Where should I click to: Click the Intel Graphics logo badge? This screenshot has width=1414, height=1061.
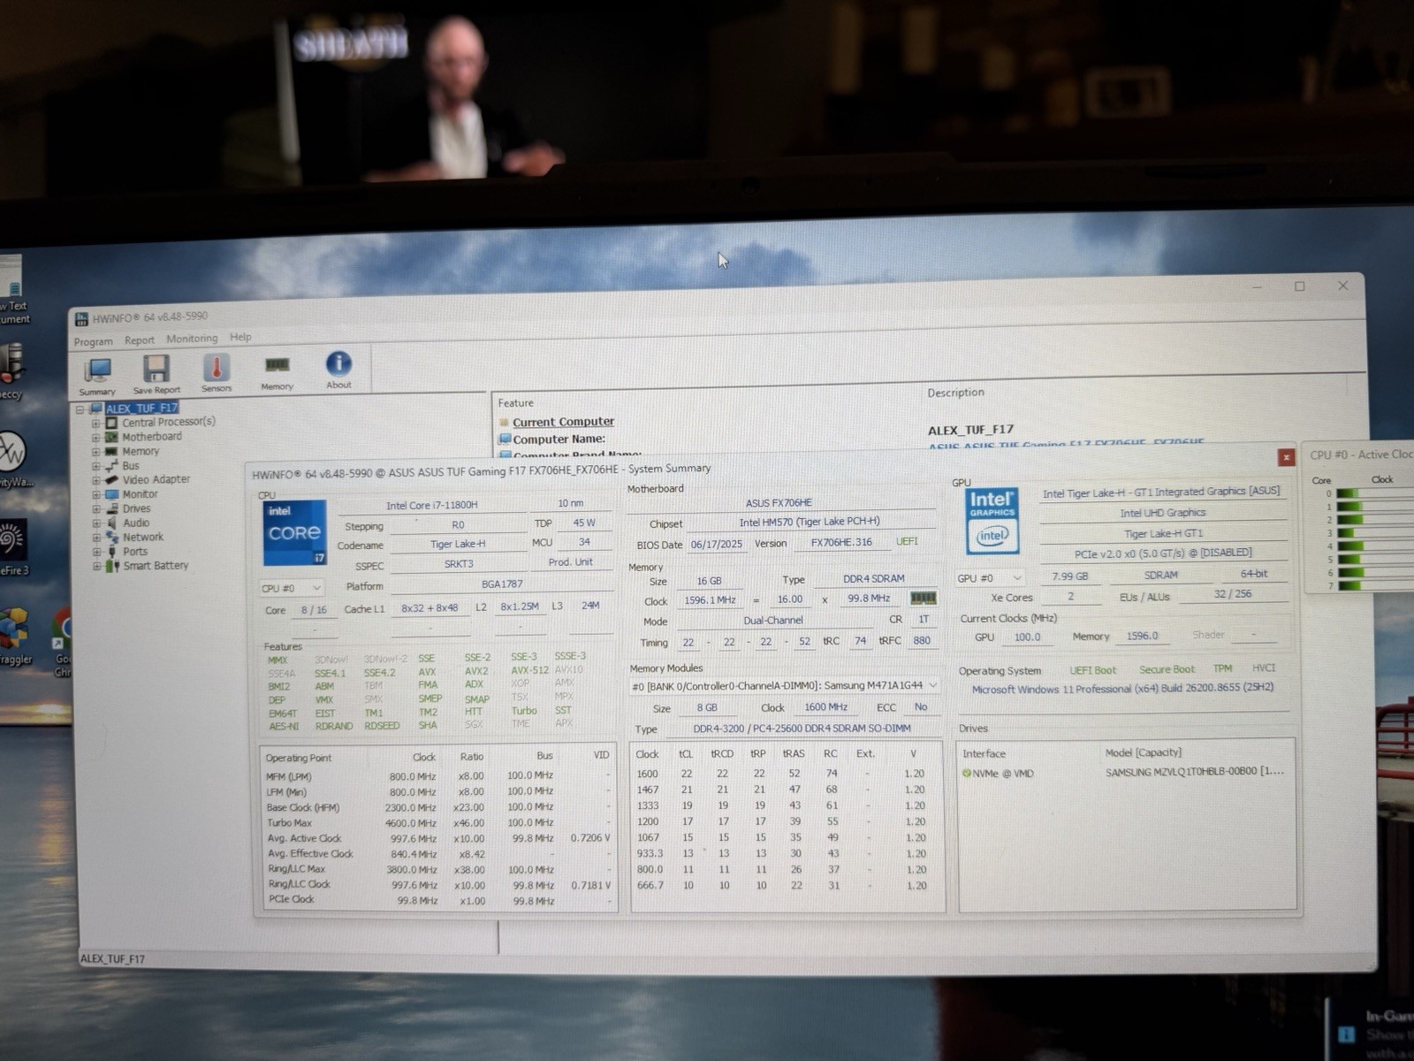coord(992,521)
